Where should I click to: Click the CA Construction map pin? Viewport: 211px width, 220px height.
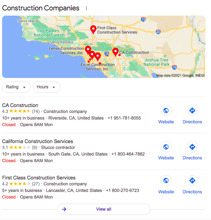point(115,52)
